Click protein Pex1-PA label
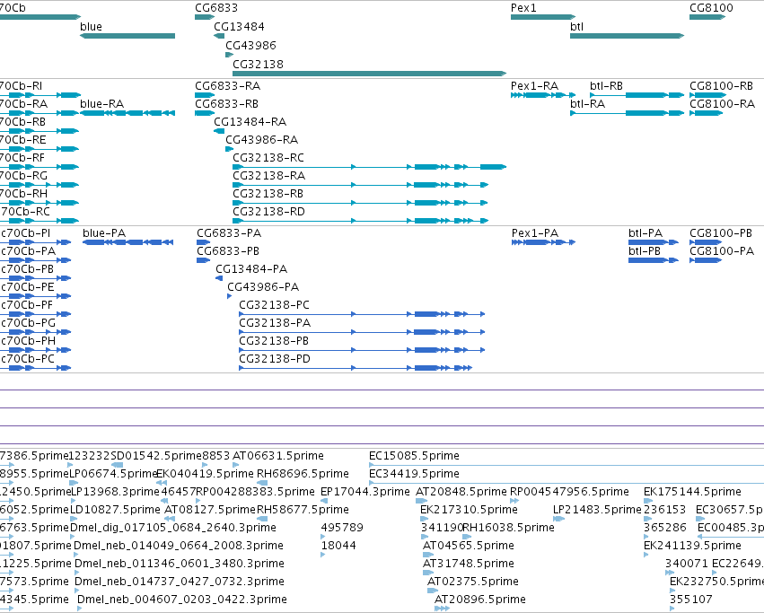This screenshot has height=613, width=764. tap(535, 233)
